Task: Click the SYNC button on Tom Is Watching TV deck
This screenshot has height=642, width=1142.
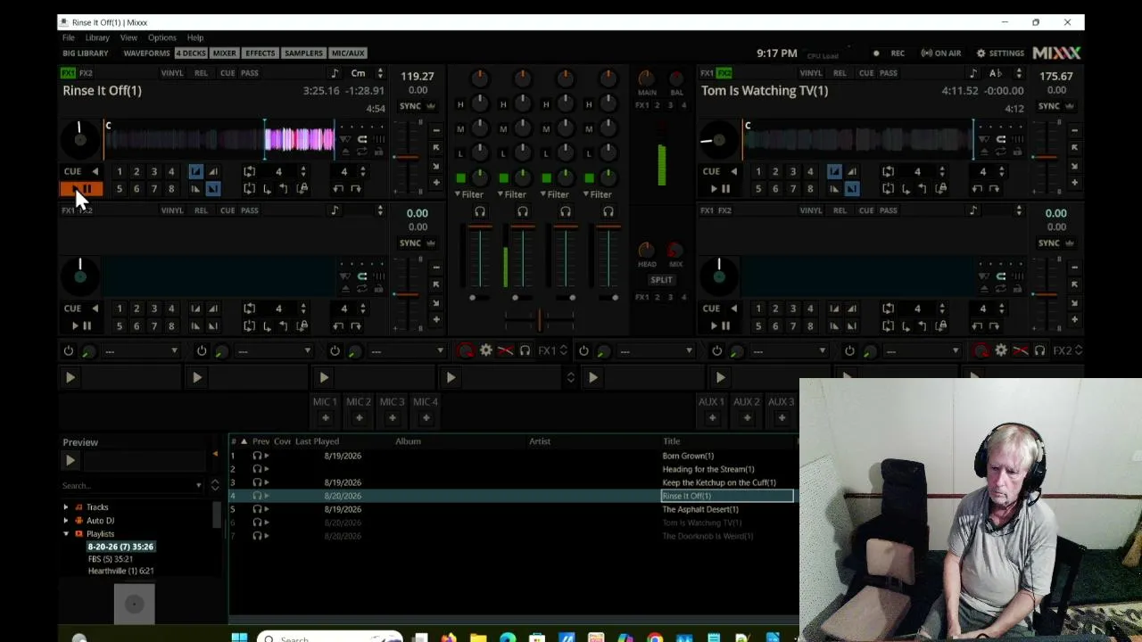Action: [1049, 106]
